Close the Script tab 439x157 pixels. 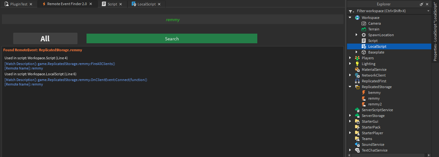click(x=121, y=4)
